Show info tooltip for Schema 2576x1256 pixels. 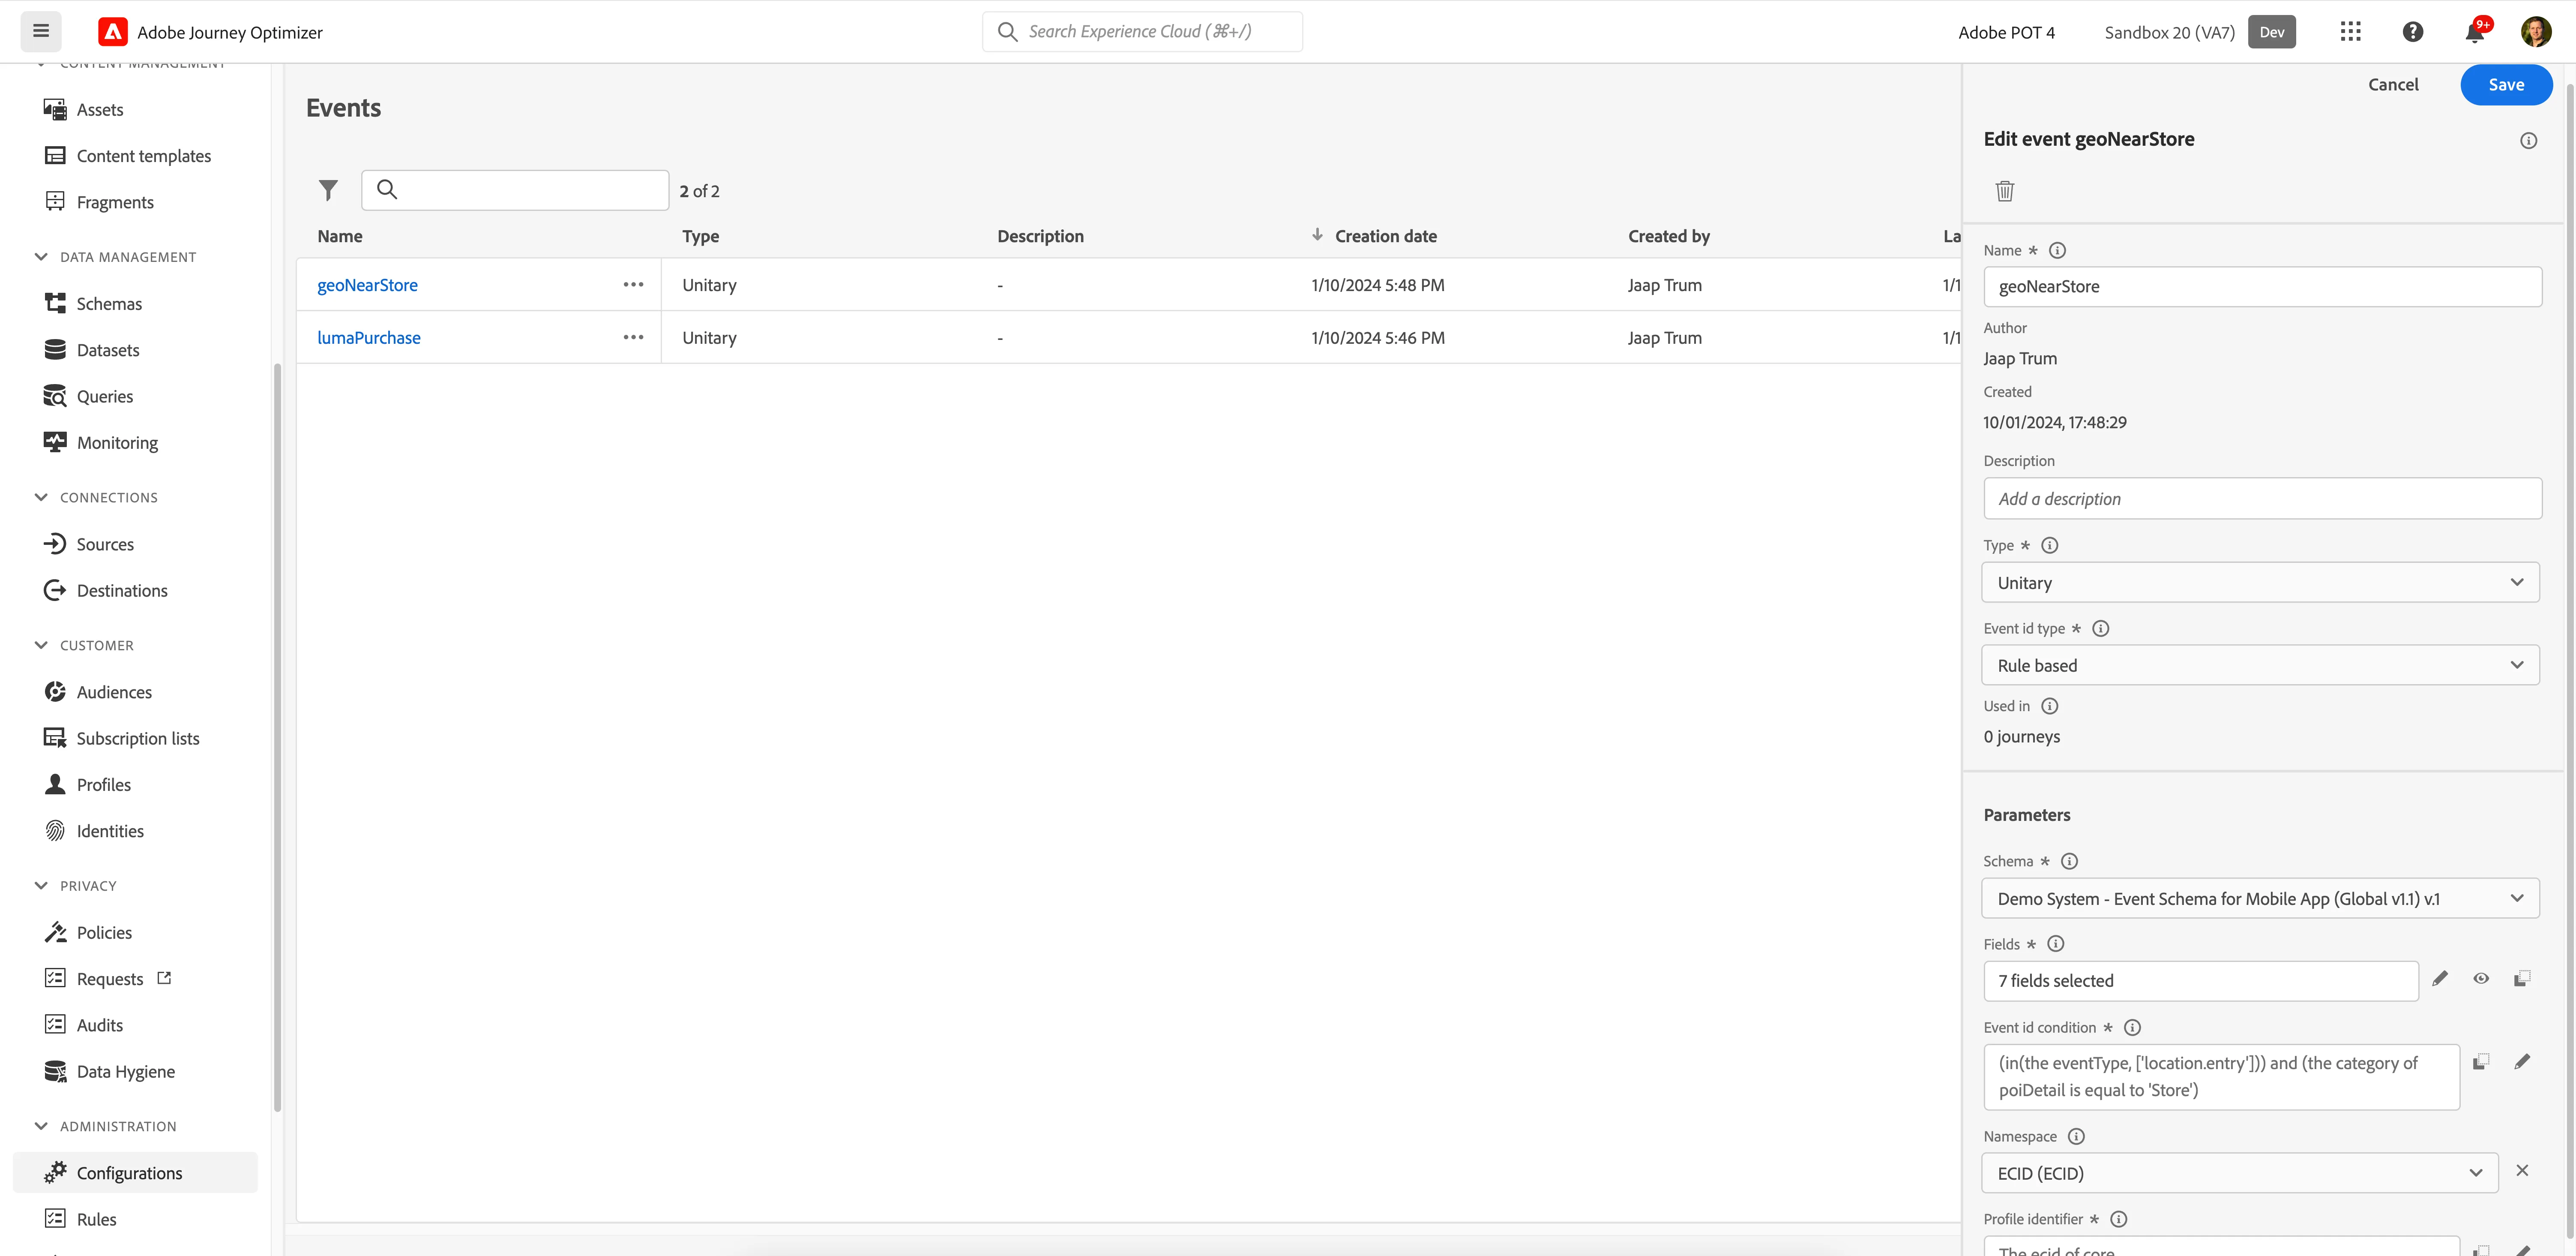2069,862
